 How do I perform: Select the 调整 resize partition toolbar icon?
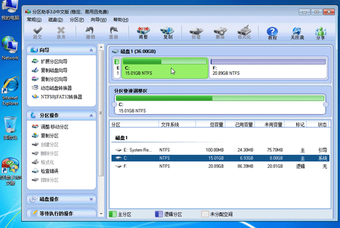143,33
